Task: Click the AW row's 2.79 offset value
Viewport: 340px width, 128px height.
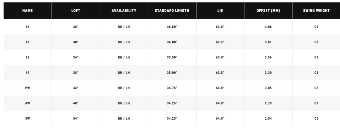Action: [x=268, y=103]
